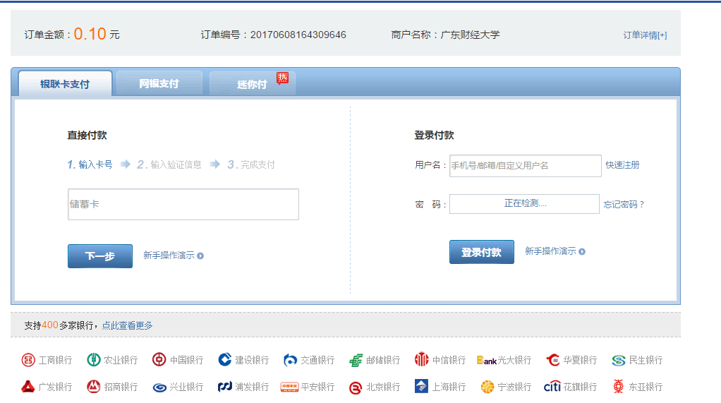Viewport: 721px width, 403px height.
Task: Select the 农业银行 bank icon
Action: point(94,360)
